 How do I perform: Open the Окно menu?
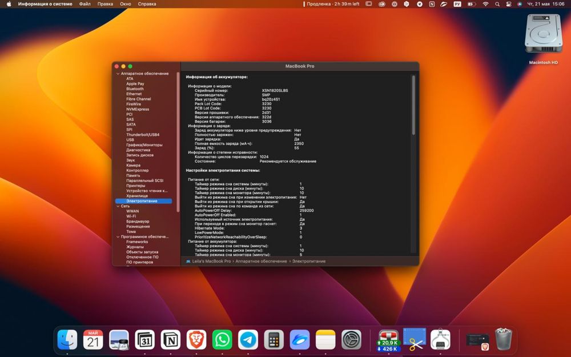pos(125,4)
